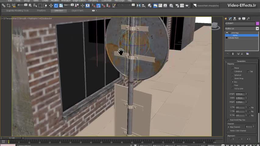Image resolution: width=260 pixels, height=146 pixels.
Task: Open the Hierarchy command panel tab
Action: [235, 19]
